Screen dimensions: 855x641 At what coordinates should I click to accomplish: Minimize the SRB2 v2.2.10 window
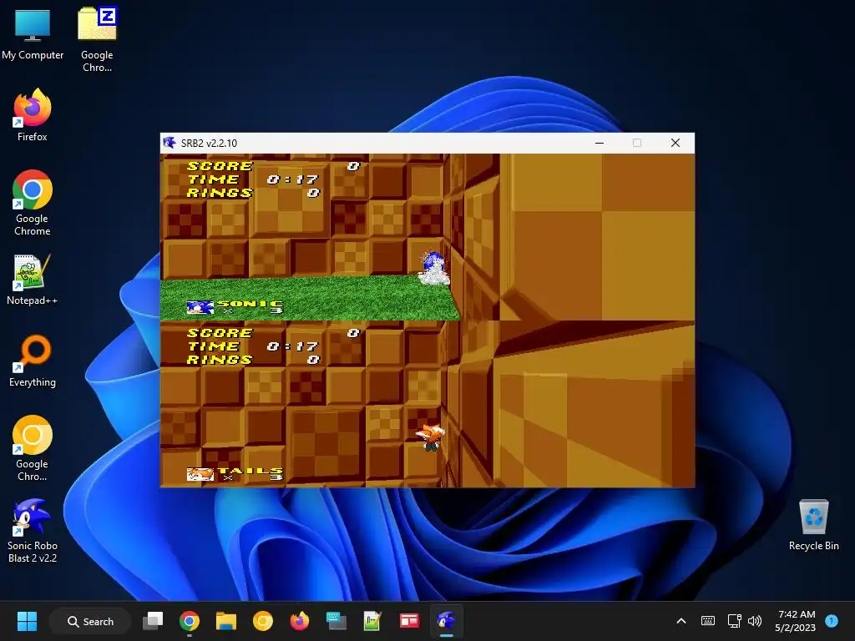600,143
